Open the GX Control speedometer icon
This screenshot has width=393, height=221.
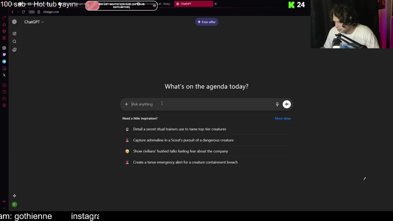[4, 18]
